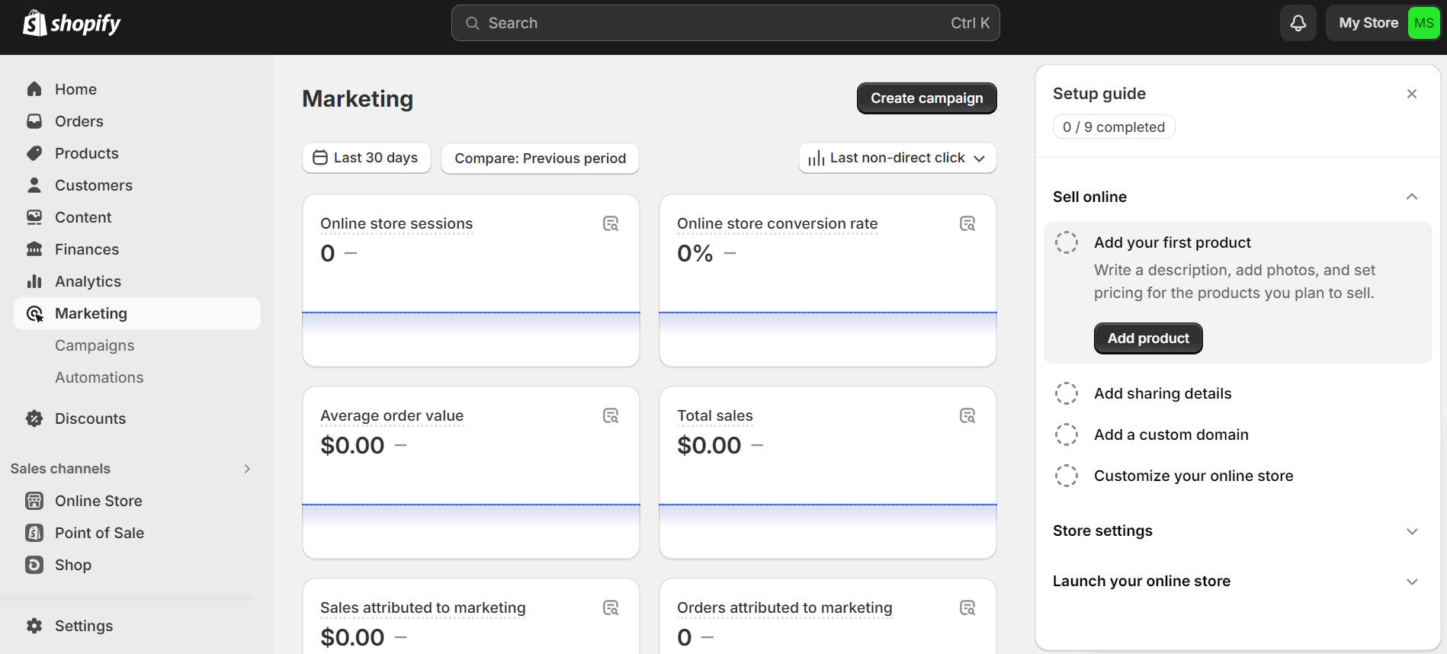This screenshot has width=1447, height=654.
Task: Click the Products tag icon
Action: pos(34,153)
